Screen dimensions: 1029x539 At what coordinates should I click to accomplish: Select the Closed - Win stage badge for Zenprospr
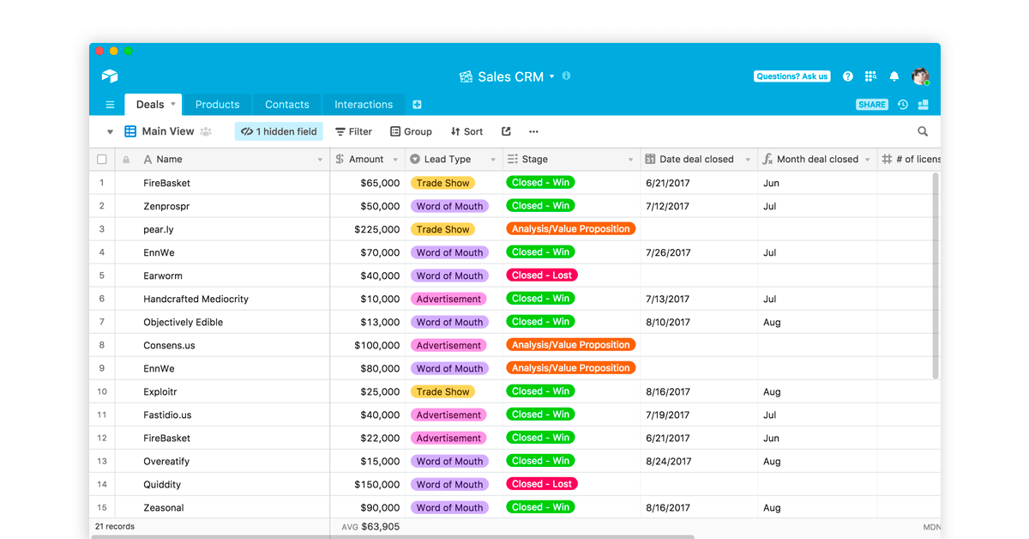coord(540,205)
